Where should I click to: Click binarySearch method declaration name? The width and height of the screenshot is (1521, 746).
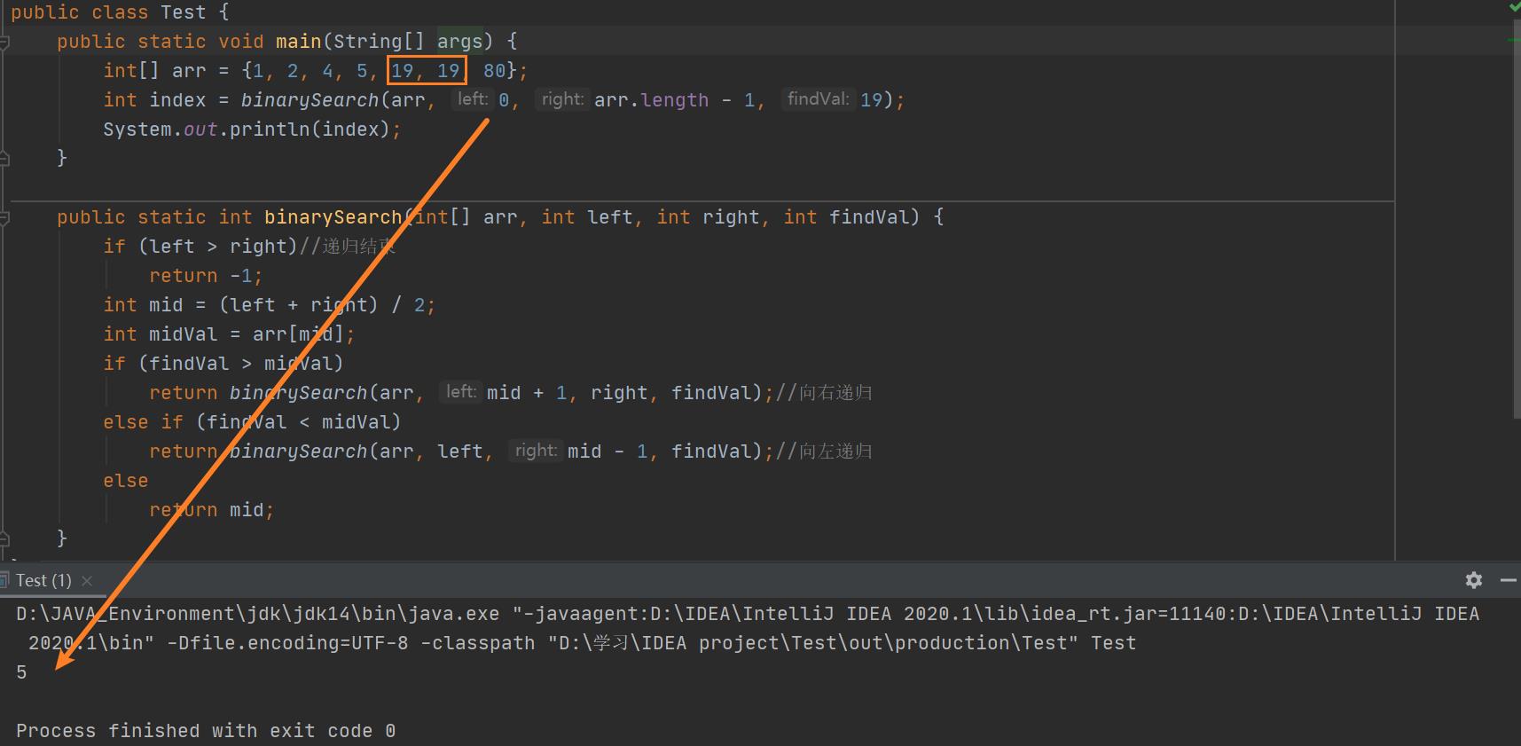point(333,217)
